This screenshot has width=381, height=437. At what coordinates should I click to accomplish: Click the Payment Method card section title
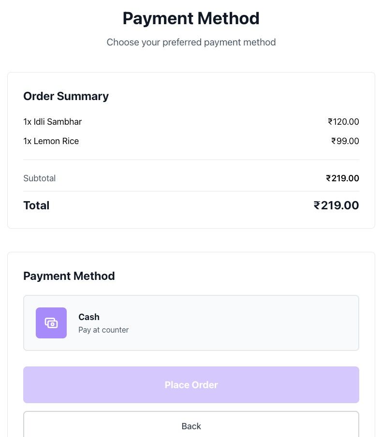pyautogui.click(x=69, y=276)
